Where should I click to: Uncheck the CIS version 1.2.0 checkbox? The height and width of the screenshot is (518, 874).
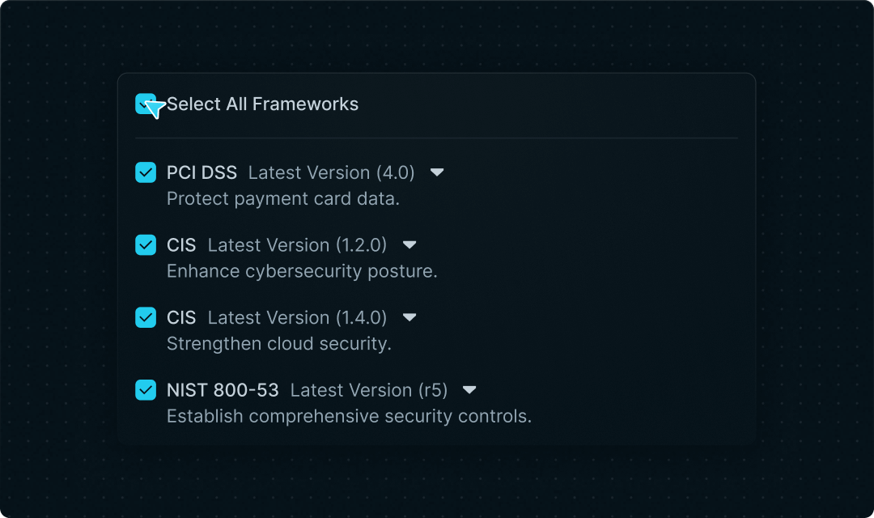pyautogui.click(x=146, y=244)
